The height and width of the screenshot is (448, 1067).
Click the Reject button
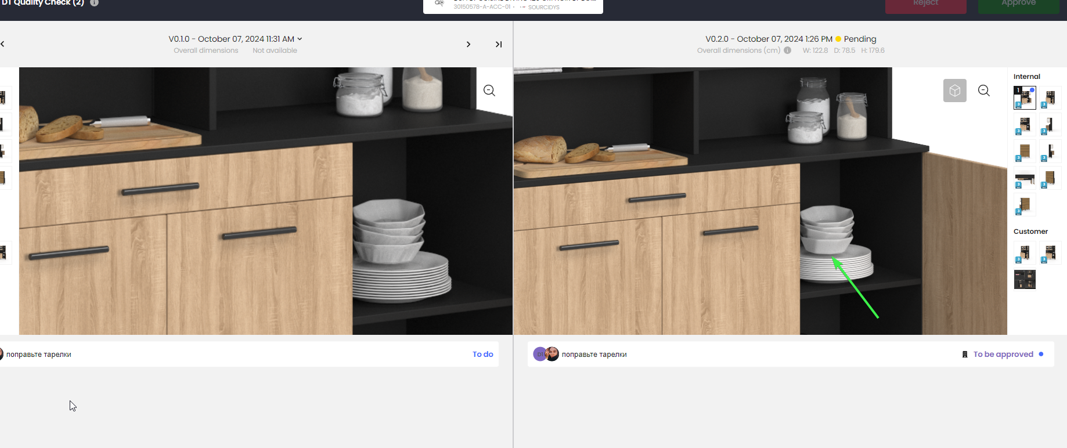pos(925,5)
